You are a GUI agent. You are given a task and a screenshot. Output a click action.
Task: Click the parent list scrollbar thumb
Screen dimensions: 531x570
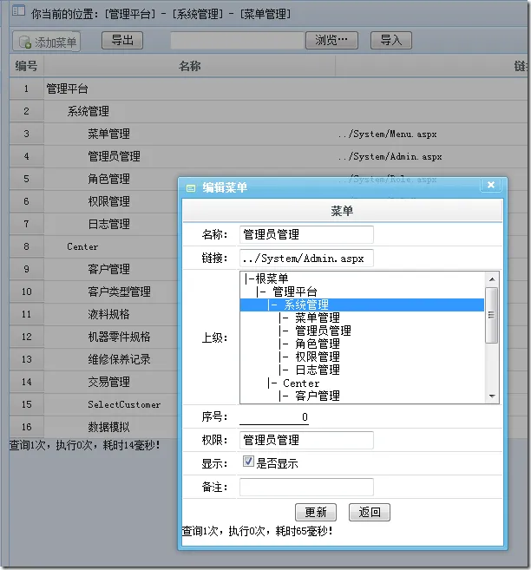pos(492,315)
